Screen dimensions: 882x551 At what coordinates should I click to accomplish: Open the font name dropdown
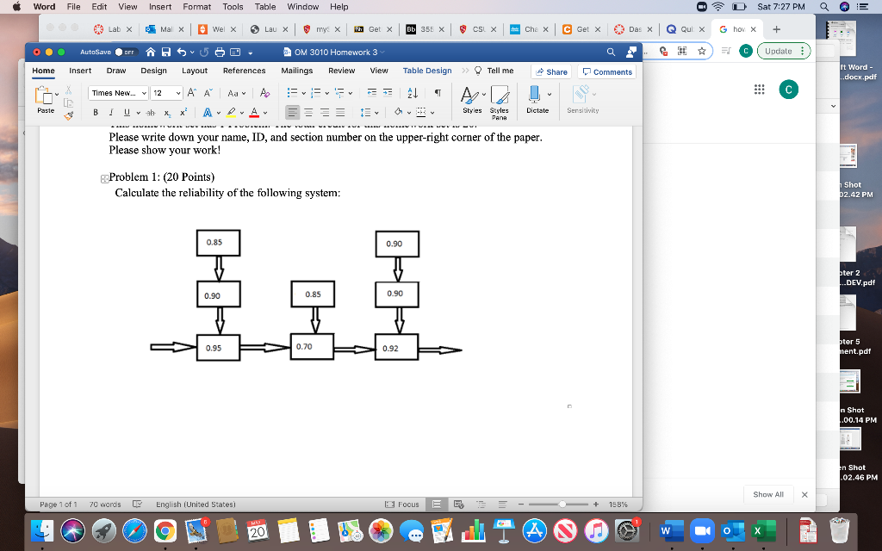click(144, 93)
